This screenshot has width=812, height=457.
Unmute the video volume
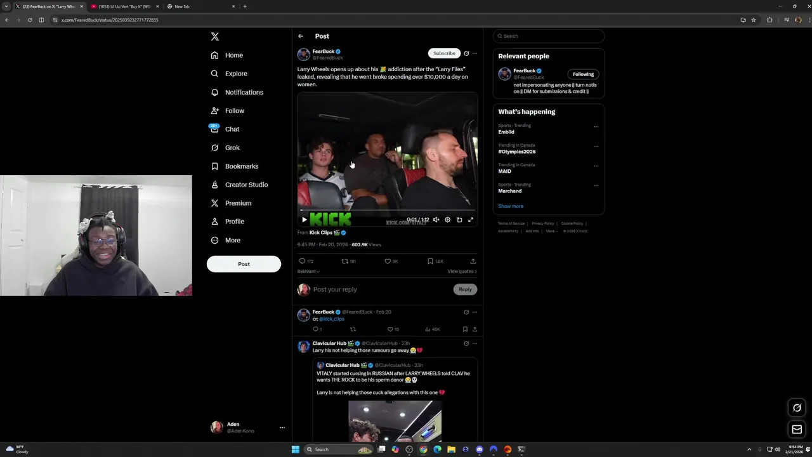(x=436, y=220)
